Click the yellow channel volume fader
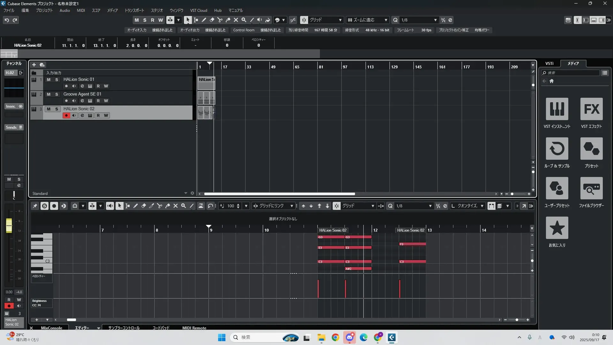 tap(9, 225)
